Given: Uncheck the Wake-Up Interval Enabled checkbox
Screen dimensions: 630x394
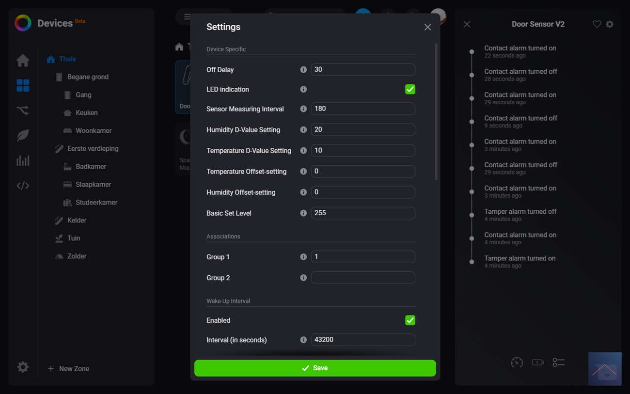Looking at the screenshot, I should click(x=410, y=320).
